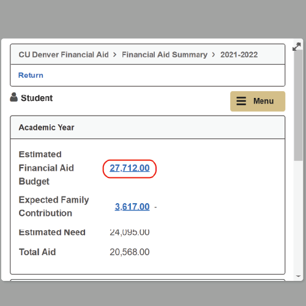The width and height of the screenshot is (306, 306).
Task: Open the Menu hamburger button
Action: [x=258, y=101]
